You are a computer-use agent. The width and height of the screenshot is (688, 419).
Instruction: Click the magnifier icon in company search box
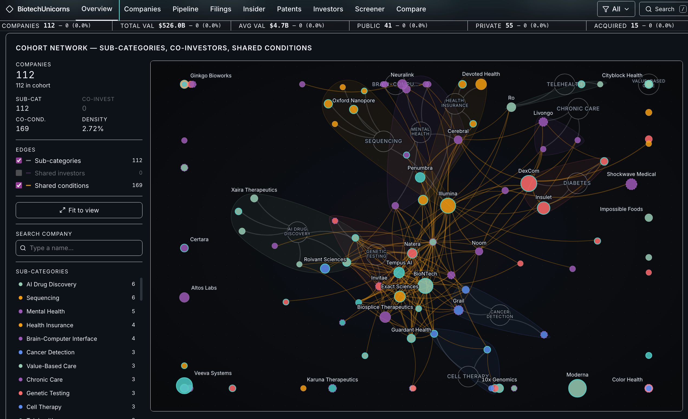point(23,248)
